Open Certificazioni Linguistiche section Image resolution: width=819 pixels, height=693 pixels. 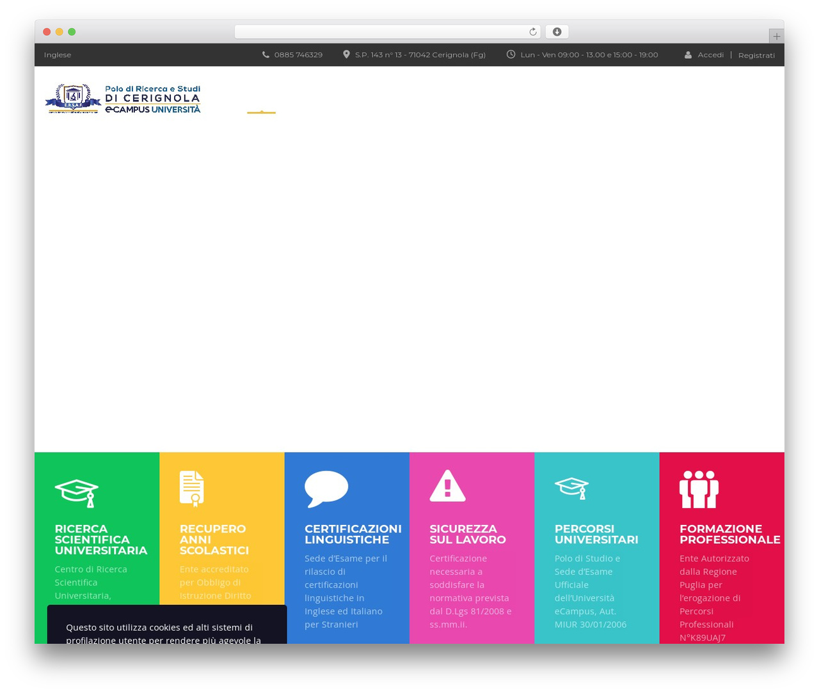pos(353,534)
